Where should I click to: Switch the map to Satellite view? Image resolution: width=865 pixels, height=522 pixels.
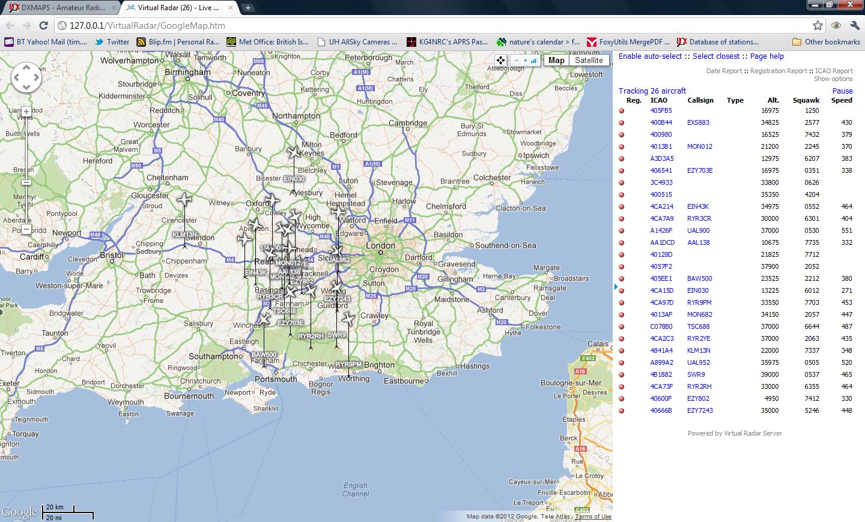[x=589, y=60]
